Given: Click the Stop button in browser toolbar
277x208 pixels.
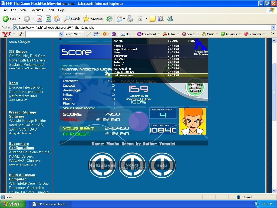Looking at the screenshot, I should tap(39, 19).
